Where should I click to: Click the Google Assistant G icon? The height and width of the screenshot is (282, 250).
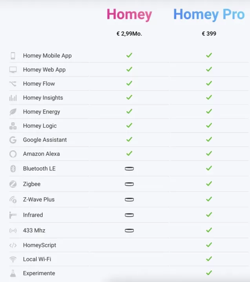click(13, 140)
